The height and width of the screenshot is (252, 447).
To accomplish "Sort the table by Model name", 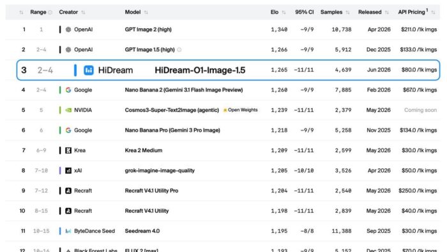I will point(146,12).
